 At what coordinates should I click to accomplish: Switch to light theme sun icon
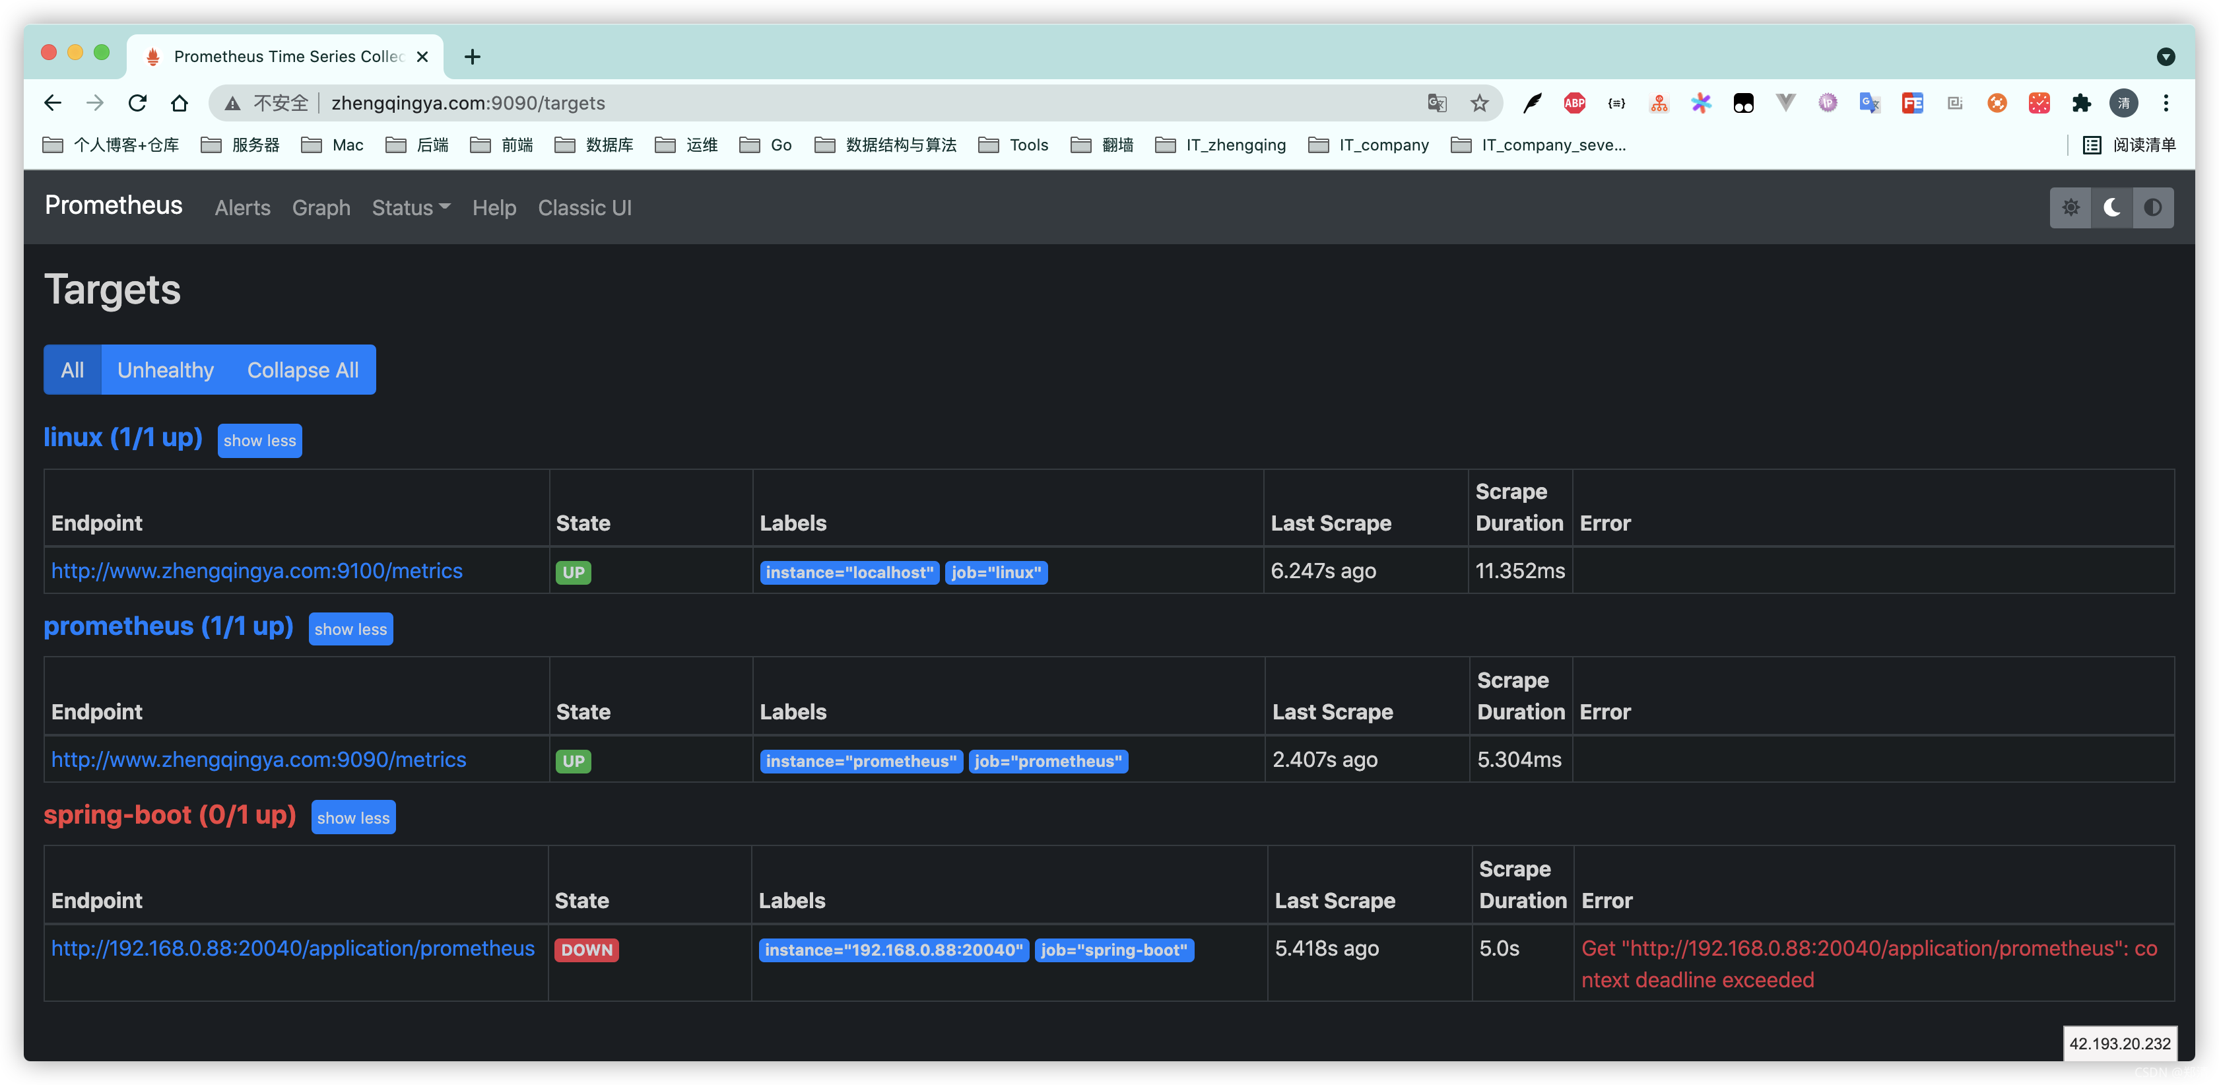2070,207
